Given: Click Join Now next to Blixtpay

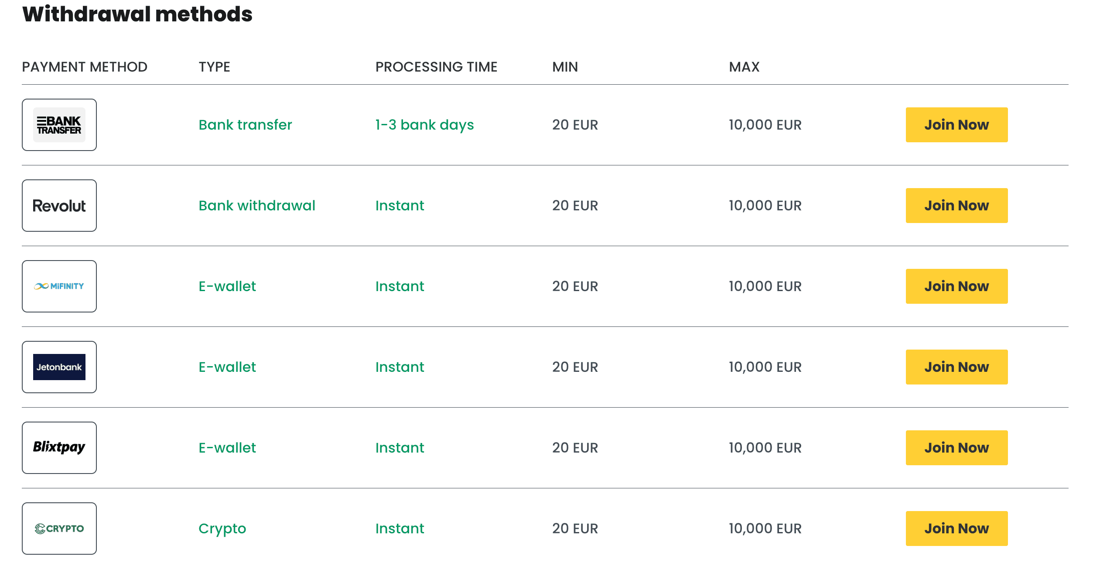Looking at the screenshot, I should click(956, 448).
